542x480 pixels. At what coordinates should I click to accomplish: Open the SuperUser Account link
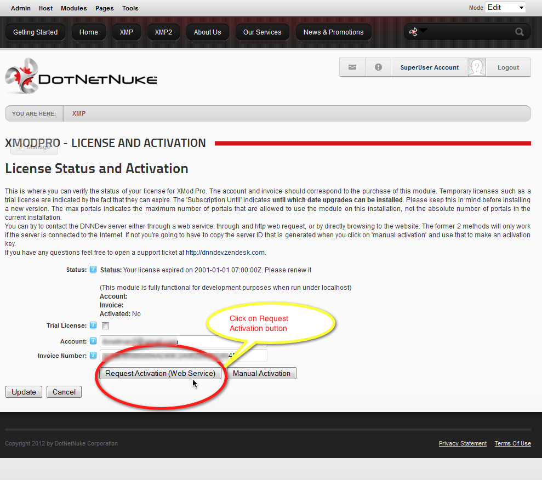coord(429,67)
